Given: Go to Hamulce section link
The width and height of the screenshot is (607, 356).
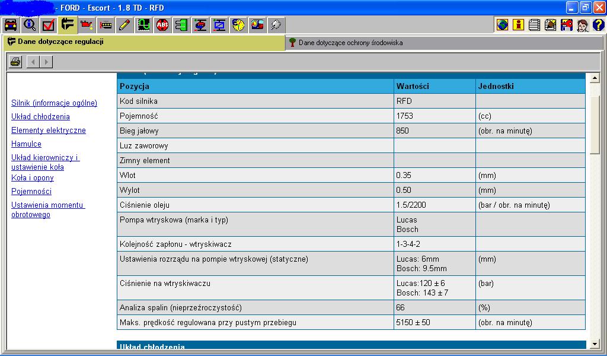Looking at the screenshot, I should point(26,144).
